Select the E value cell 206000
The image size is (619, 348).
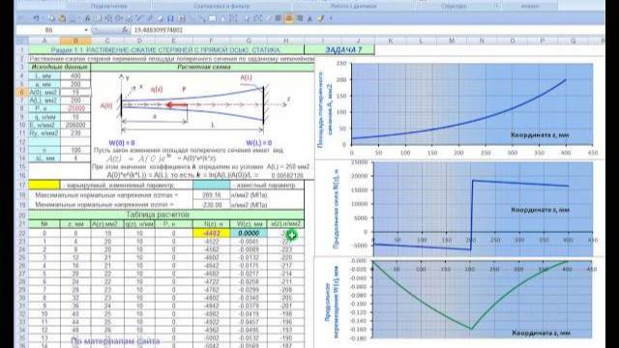75,125
